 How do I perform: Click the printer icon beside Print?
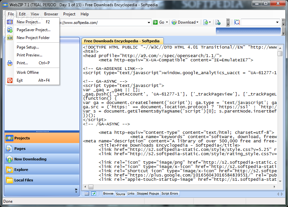tap(10, 63)
